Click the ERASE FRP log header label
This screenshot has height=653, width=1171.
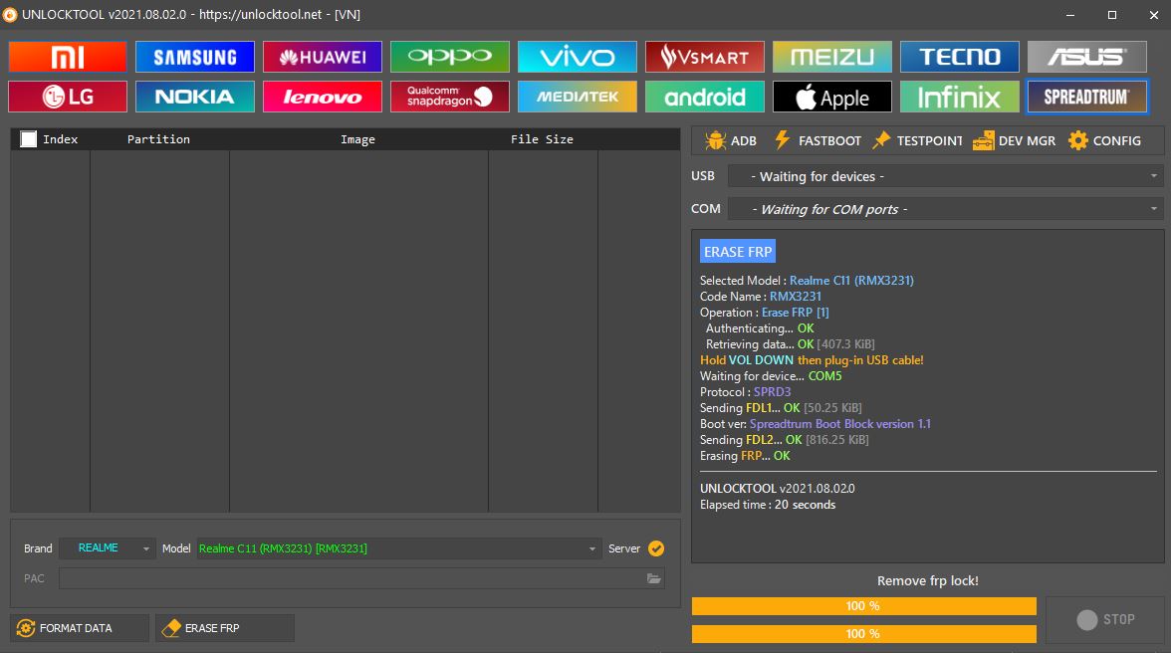pos(738,252)
